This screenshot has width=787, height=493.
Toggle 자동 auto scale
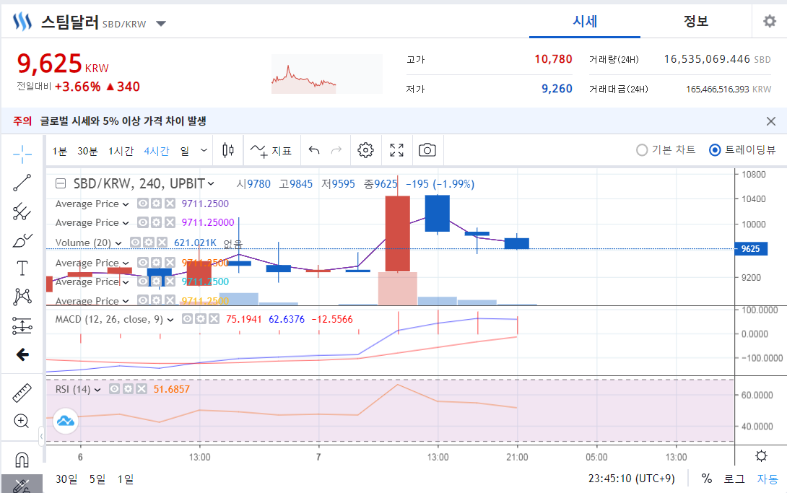(768, 479)
